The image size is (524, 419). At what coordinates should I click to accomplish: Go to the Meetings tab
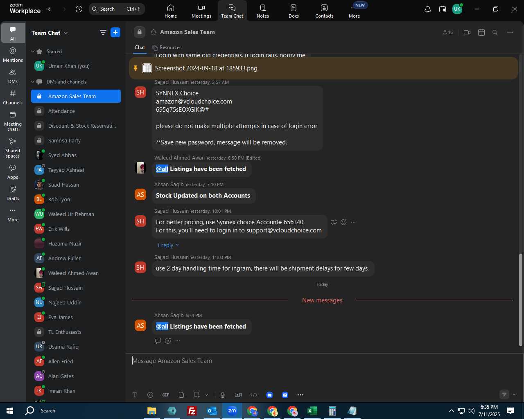pos(201,11)
